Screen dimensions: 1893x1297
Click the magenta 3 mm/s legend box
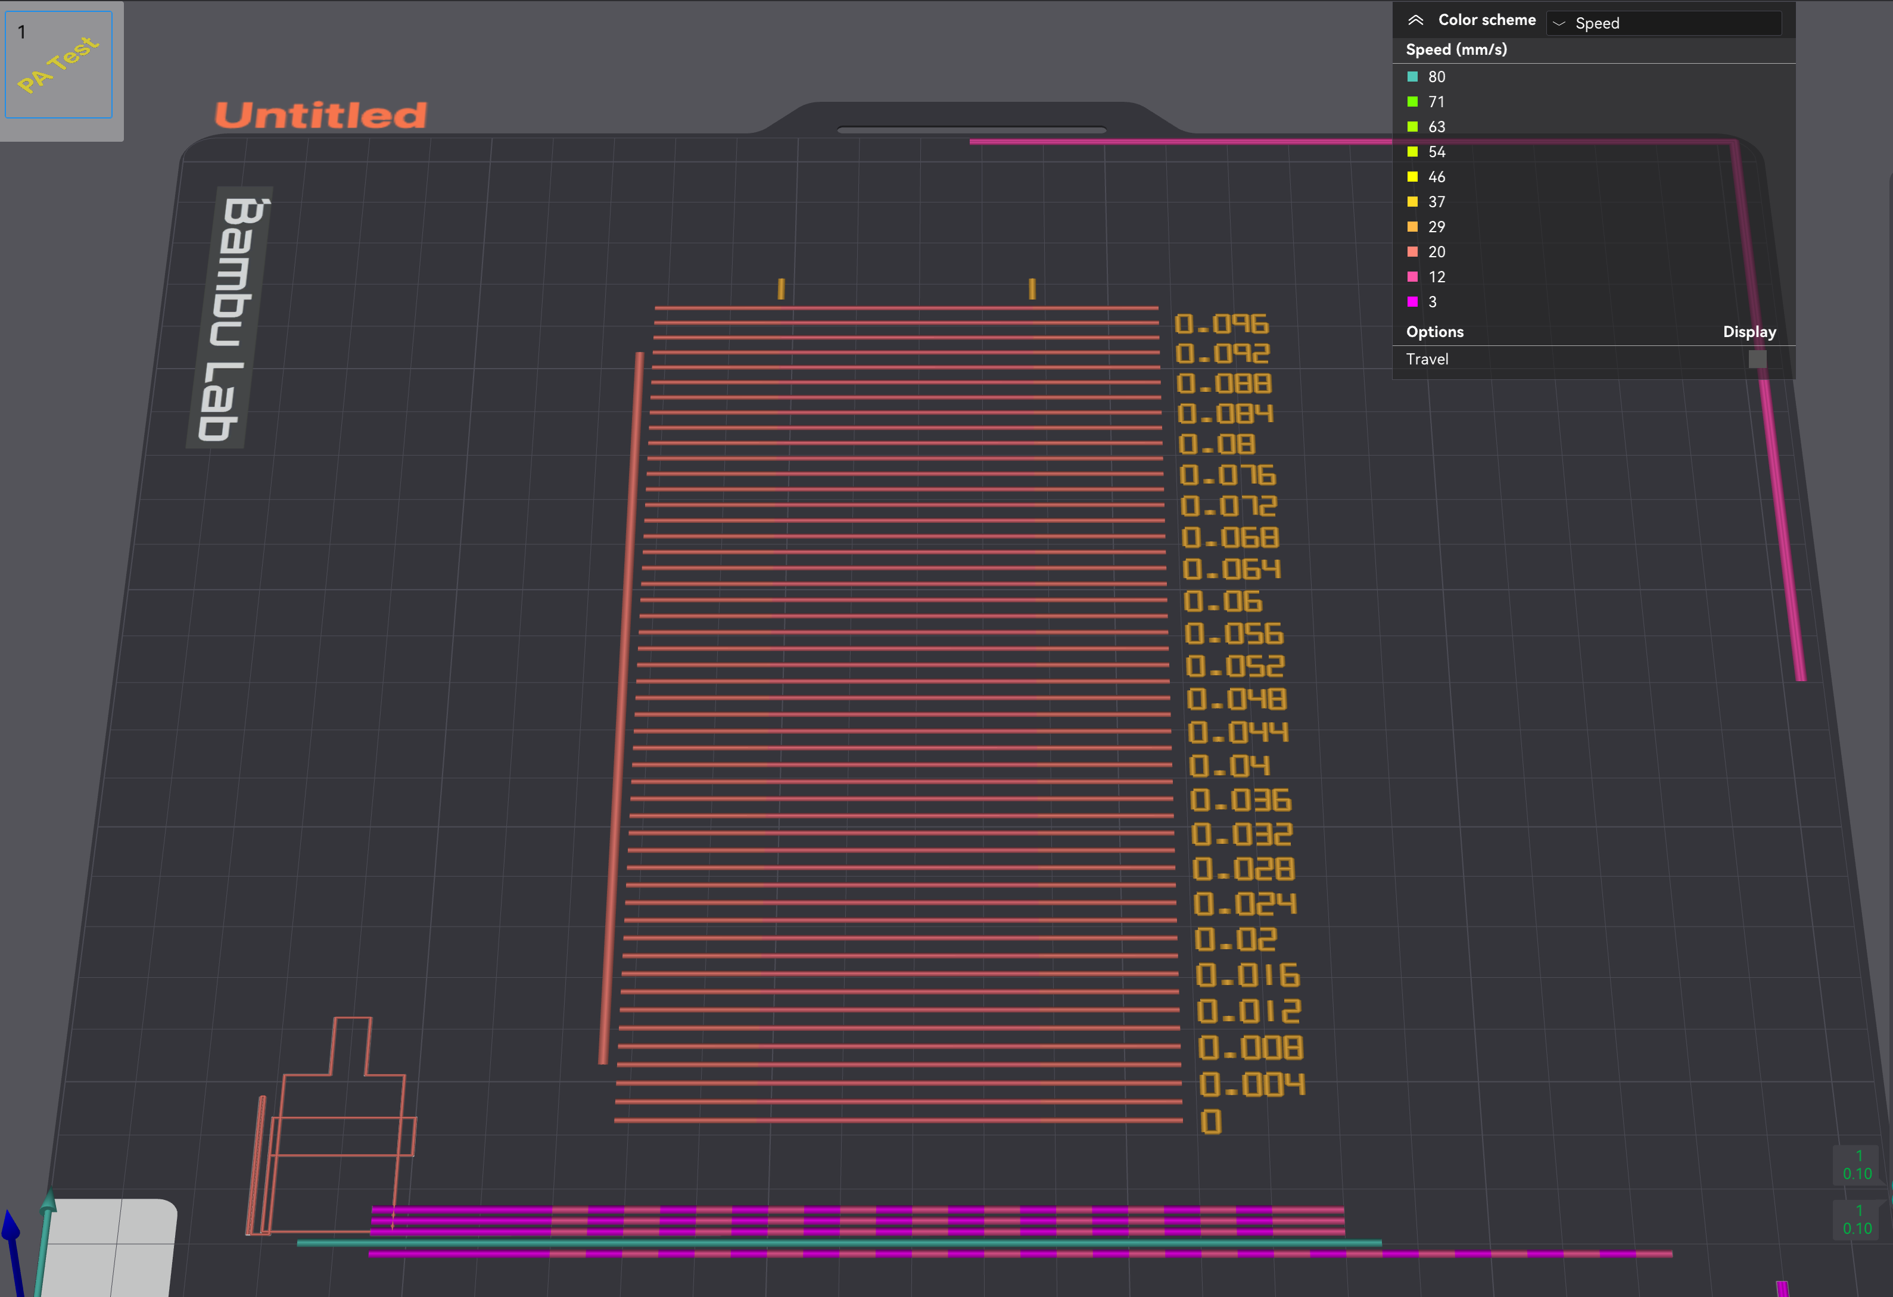1412,302
